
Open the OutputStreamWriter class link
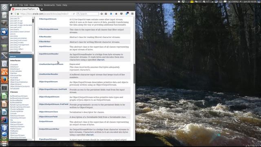(x=49, y=129)
